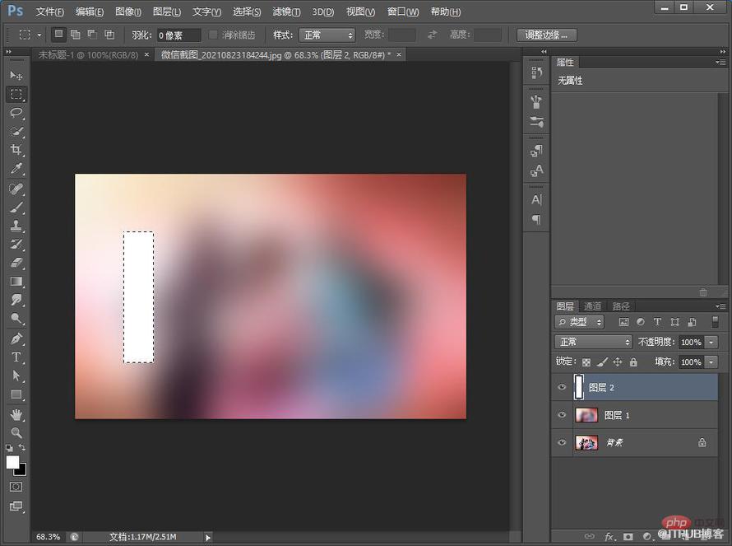Screen dimensions: 732x546
Task: Hide the 背景 layer
Action: [x=562, y=442]
